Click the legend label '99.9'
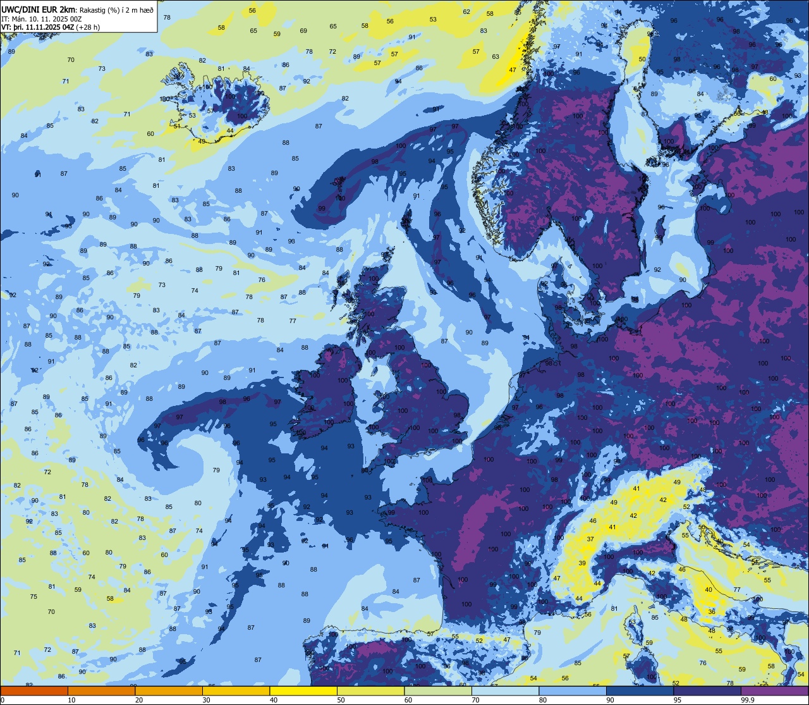Viewport: 809px width, 705px height. tap(748, 700)
